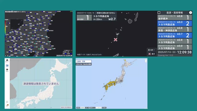197x111 pixels.
Task: Open the info icon beside 震源・震度情報
Action: pyautogui.click(x=191, y=13)
